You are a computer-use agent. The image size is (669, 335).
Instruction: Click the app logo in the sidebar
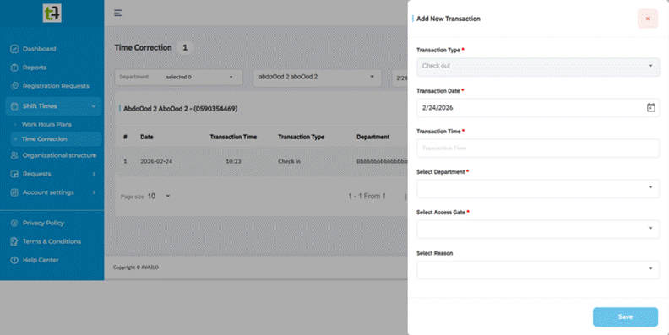click(x=52, y=14)
